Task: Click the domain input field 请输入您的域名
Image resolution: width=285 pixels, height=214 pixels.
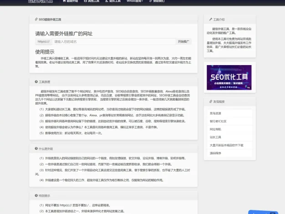Action: pos(114,41)
